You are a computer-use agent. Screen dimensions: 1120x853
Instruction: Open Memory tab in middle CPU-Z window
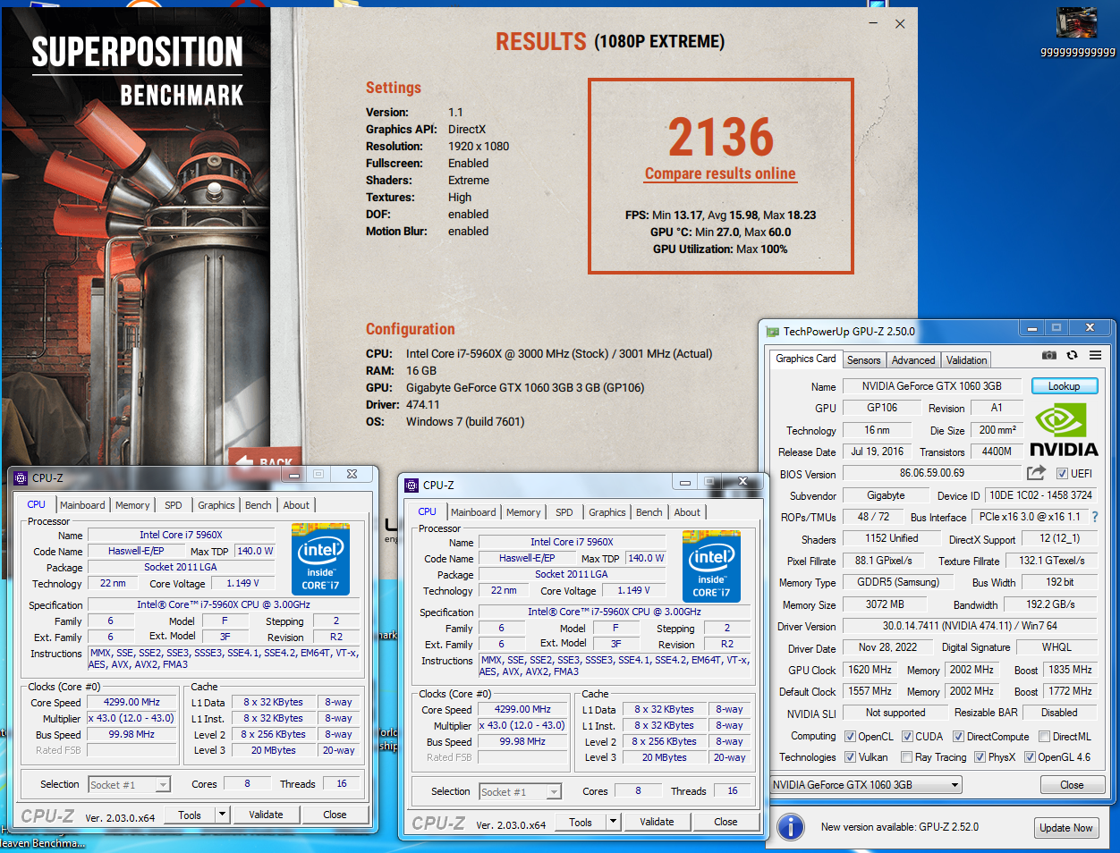[523, 512]
